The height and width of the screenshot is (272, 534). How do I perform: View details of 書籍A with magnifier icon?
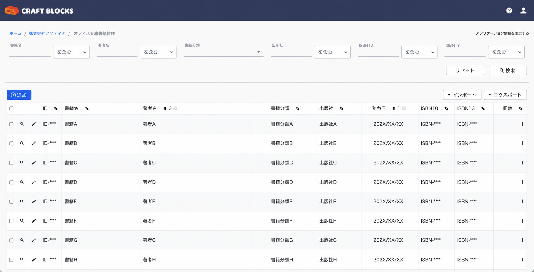click(x=22, y=124)
